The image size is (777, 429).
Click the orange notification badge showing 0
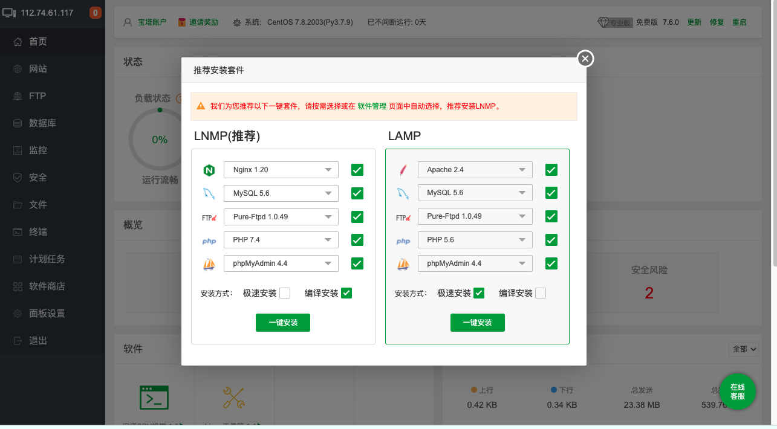95,13
